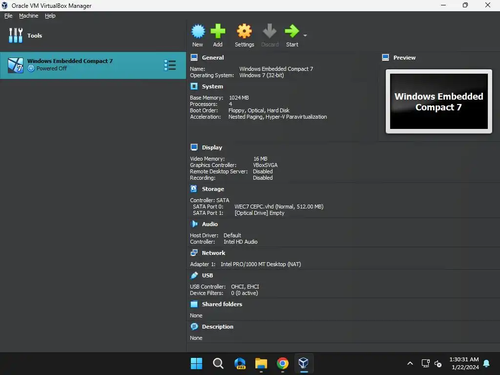500x375 pixels.
Task: Click the VM preview thumbnail
Action: pos(439,102)
